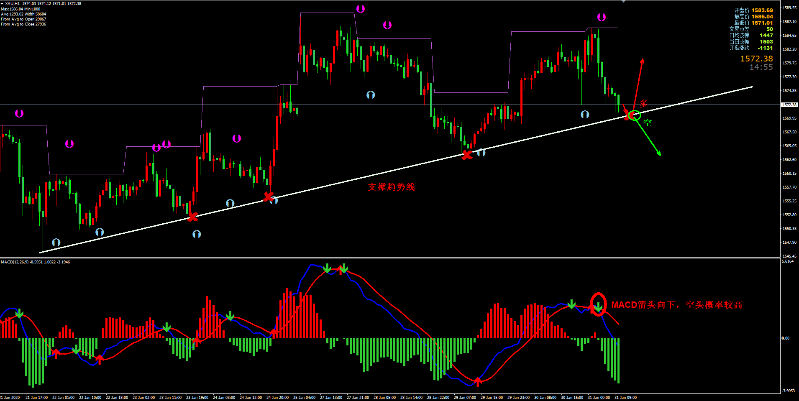The height and width of the screenshot is (401, 799).
Task: Click the 1584.65 price axis level
Action: pyautogui.click(x=789, y=36)
